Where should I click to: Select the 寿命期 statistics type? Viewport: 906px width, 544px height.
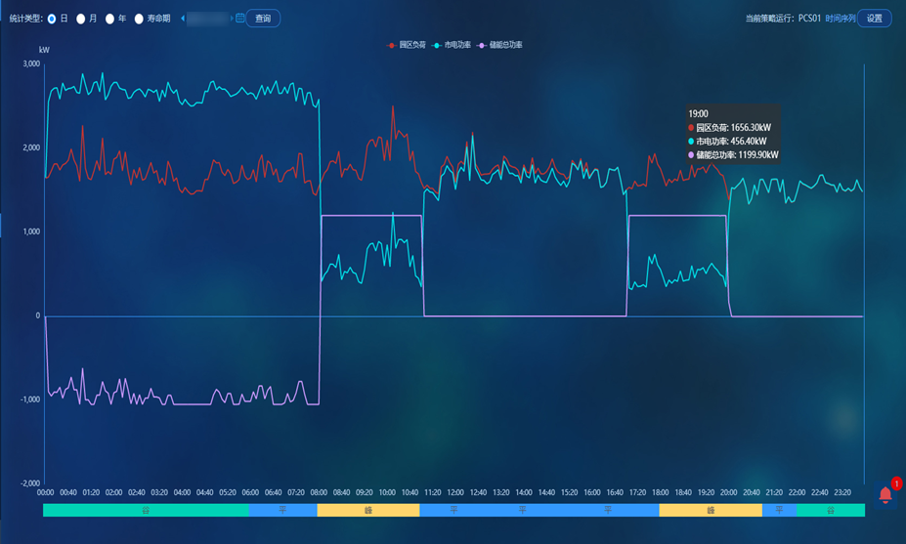[x=139, y=19]
